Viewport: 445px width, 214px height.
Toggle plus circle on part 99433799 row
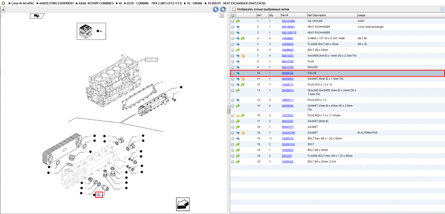point(233,62)
